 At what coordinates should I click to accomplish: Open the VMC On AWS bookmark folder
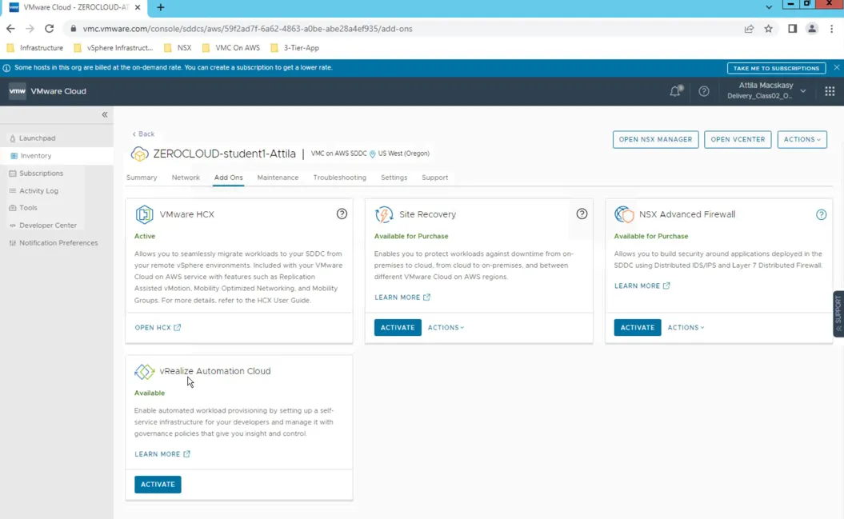[231, 48]
